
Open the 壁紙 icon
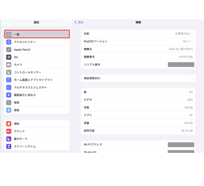tap(9, 110)
